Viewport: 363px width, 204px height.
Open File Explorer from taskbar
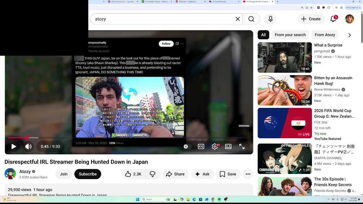coord(188,199)
